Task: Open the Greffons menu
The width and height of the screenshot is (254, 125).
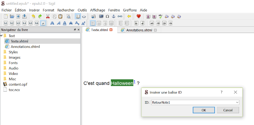Action: click(130, 10)
